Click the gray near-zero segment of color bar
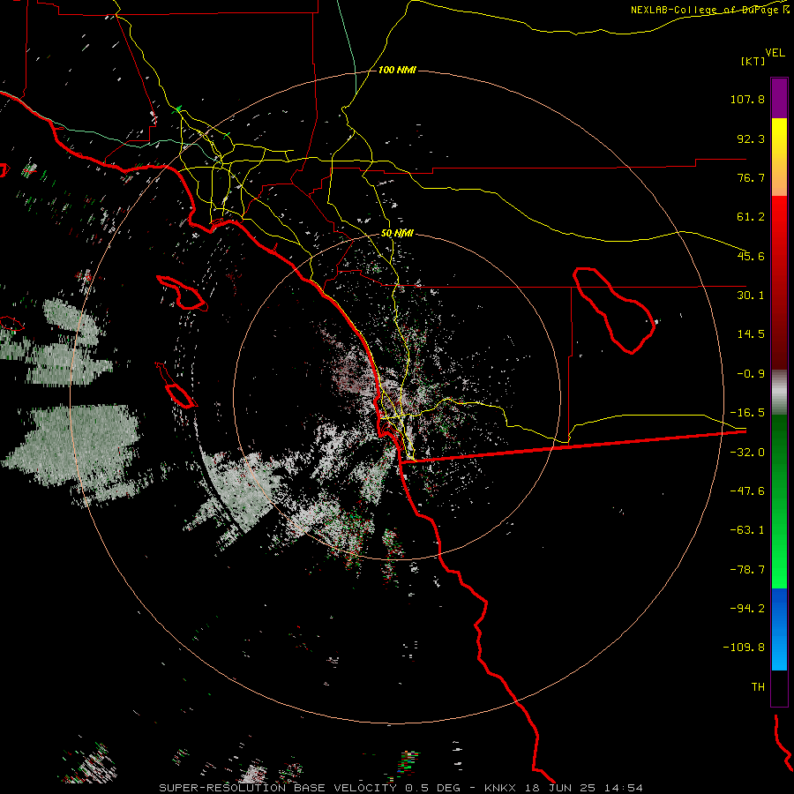Image resolution: width=794 pixels, height=794 pixels. click(779, 393)
